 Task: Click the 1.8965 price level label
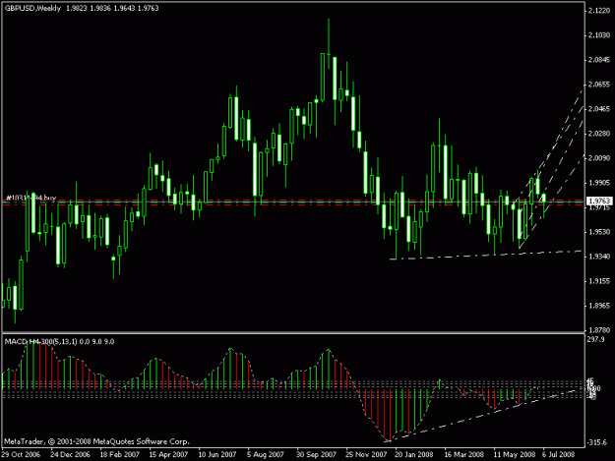[599, 306]
